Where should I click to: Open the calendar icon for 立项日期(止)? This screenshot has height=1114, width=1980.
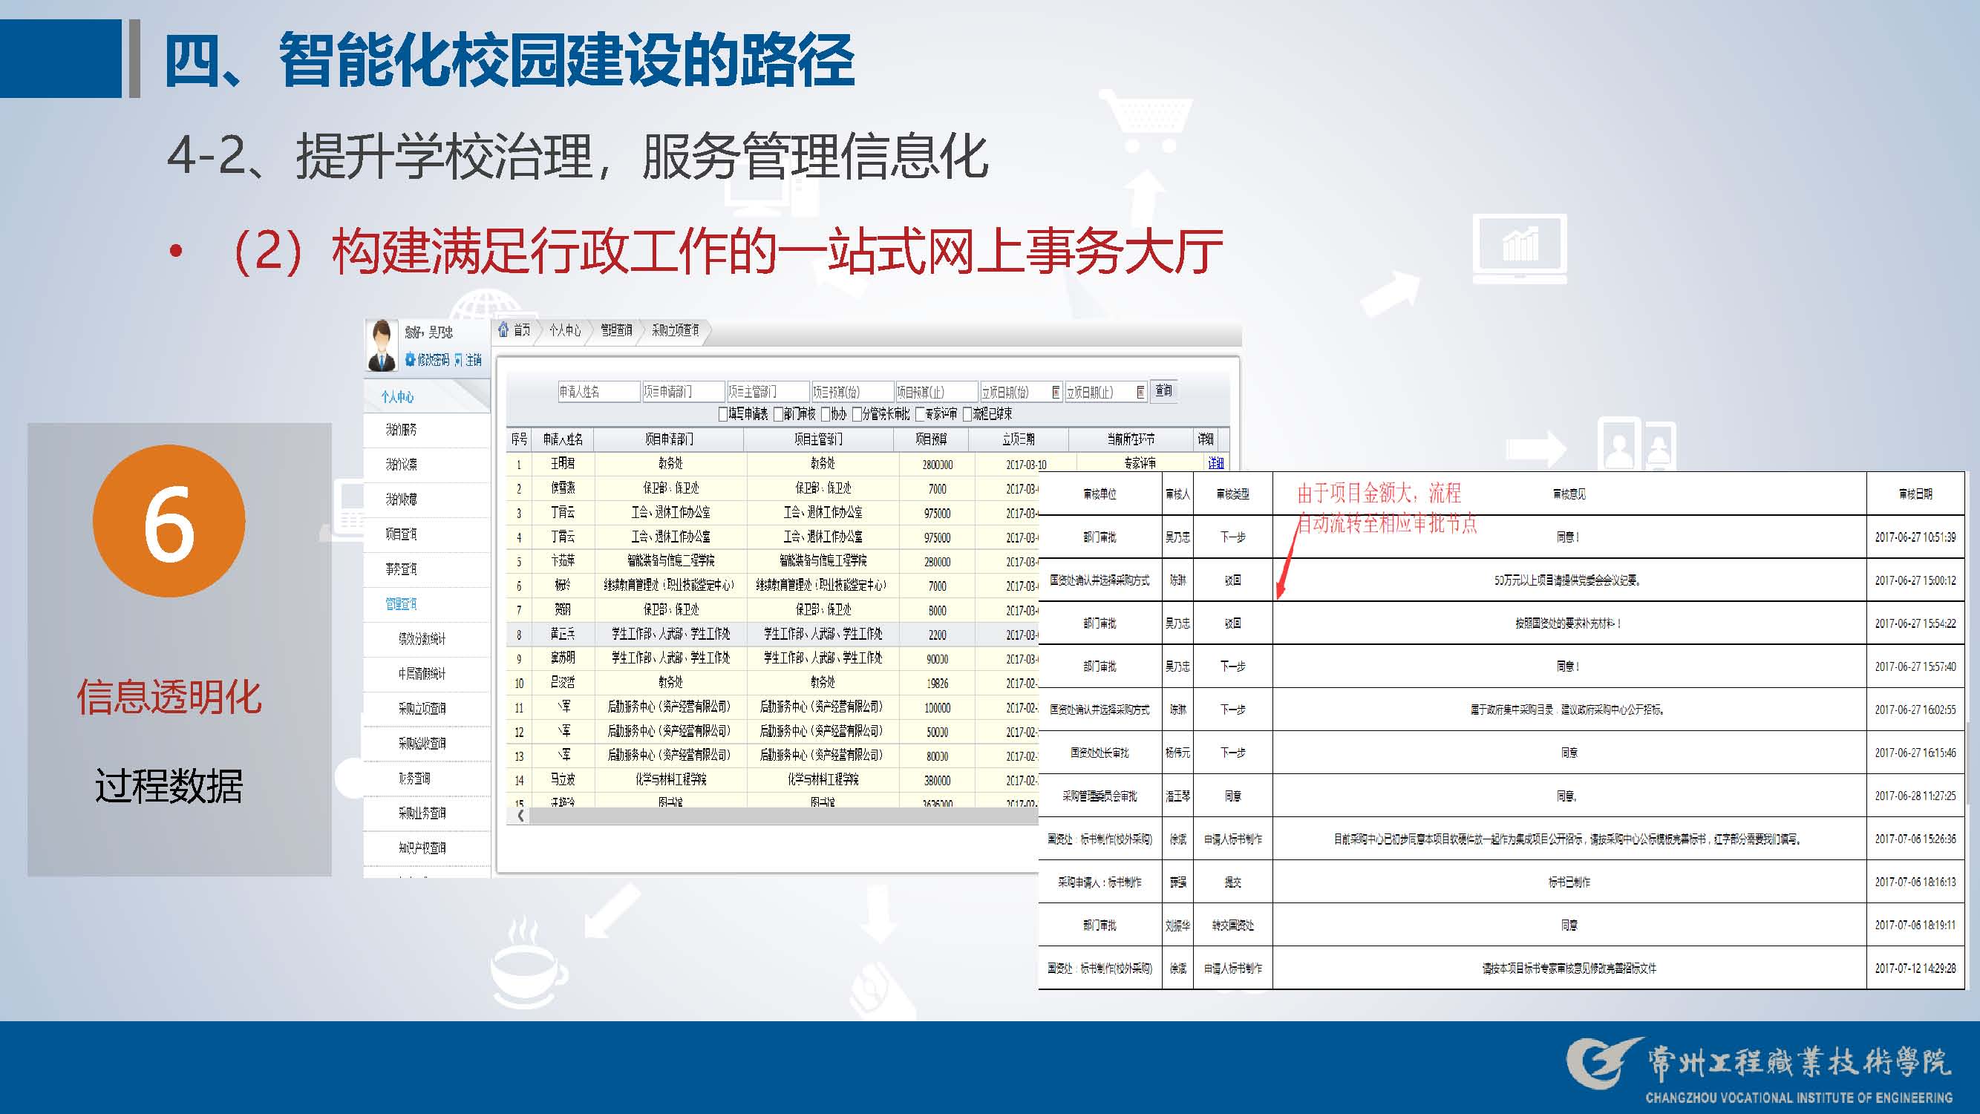tap(1141, 392)
